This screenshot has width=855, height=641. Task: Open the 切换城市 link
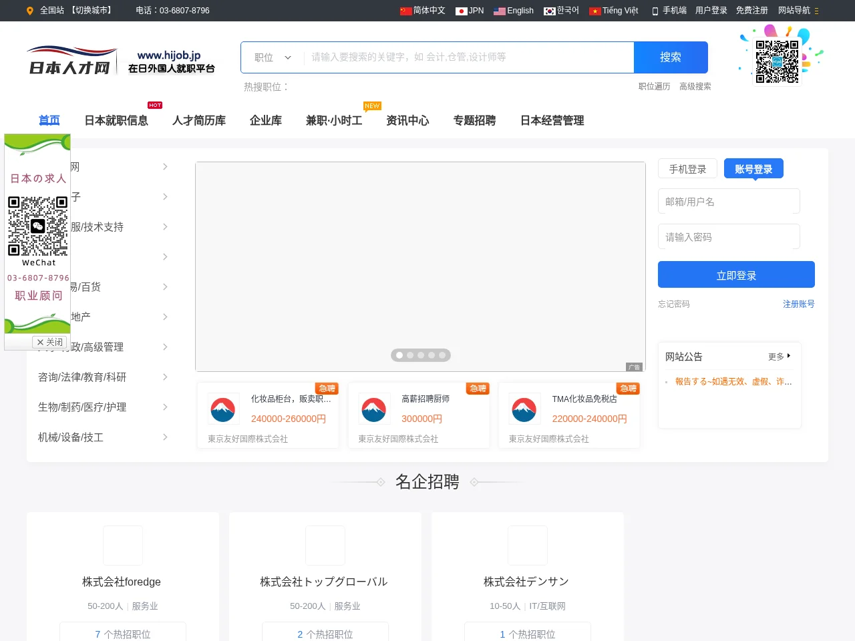point(92,11)
